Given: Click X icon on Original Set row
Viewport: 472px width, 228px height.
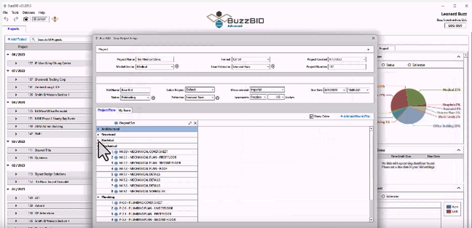Looking at the screenshot, I should point(195,123).
